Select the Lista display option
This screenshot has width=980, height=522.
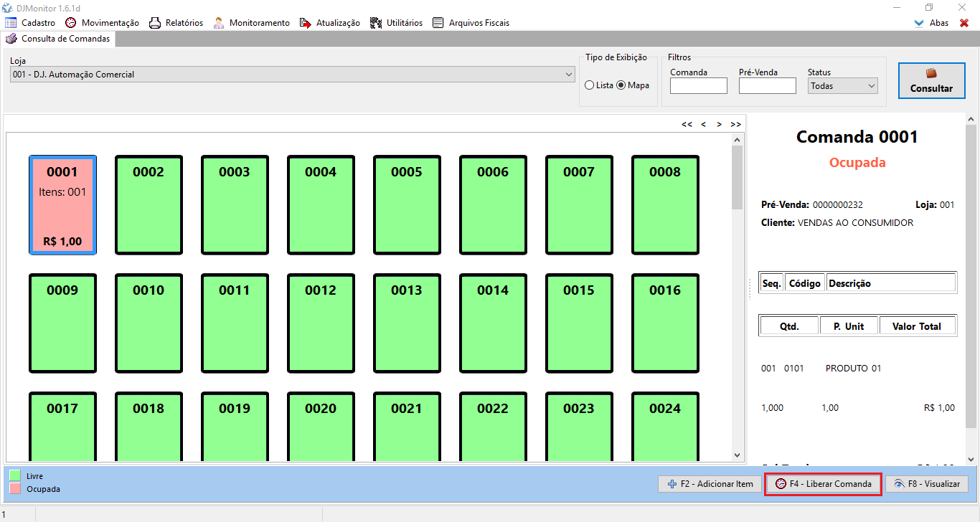[x=590, y=85]
